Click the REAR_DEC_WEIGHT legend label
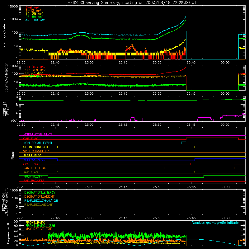Screen dimensions: 249x249 click(38, 205)
